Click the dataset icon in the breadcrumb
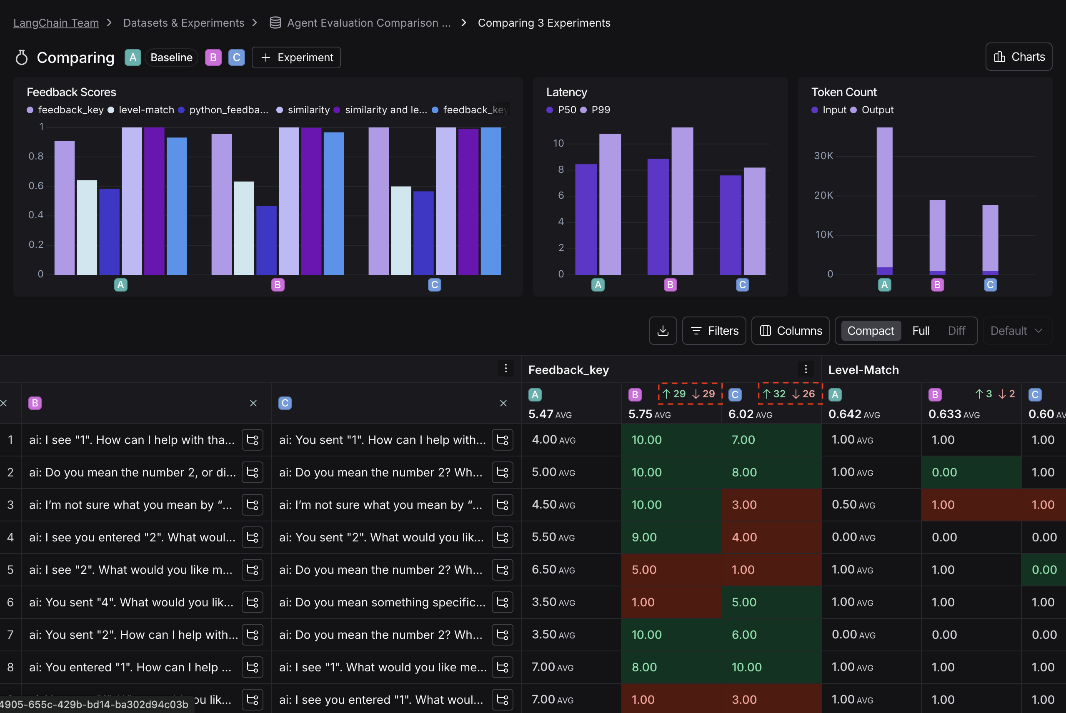 pos(275,22)
